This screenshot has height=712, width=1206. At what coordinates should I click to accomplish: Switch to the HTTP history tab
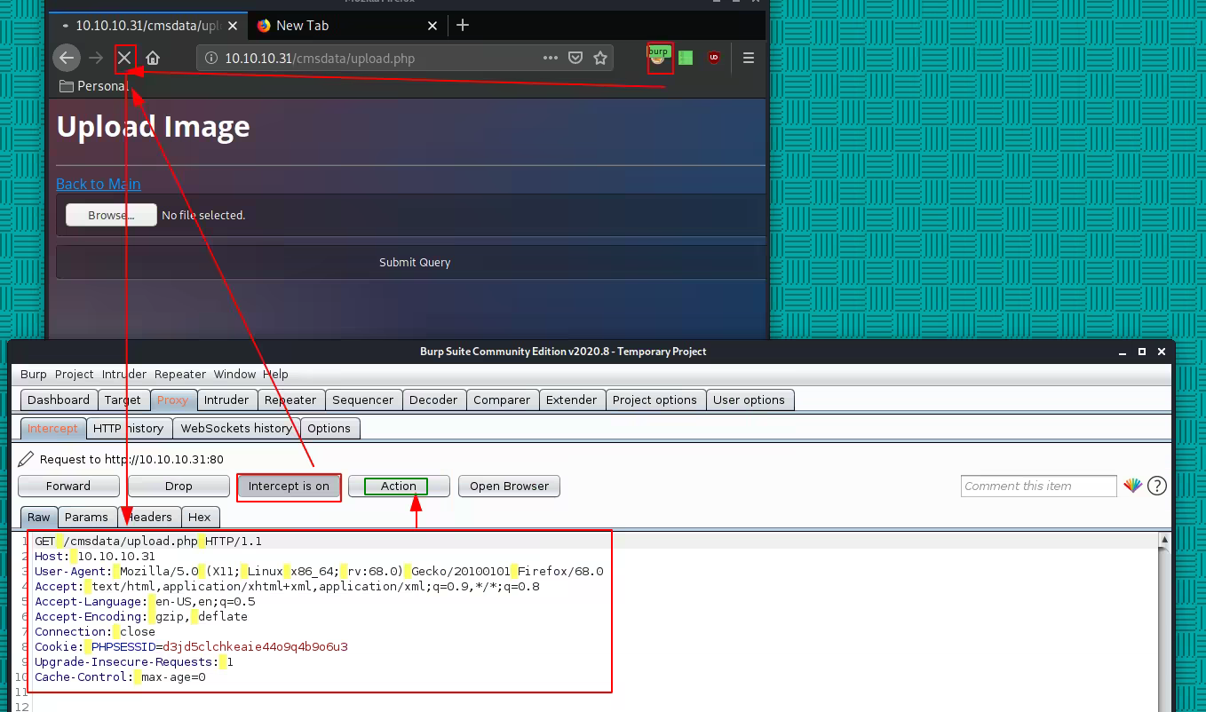(129, 428)
